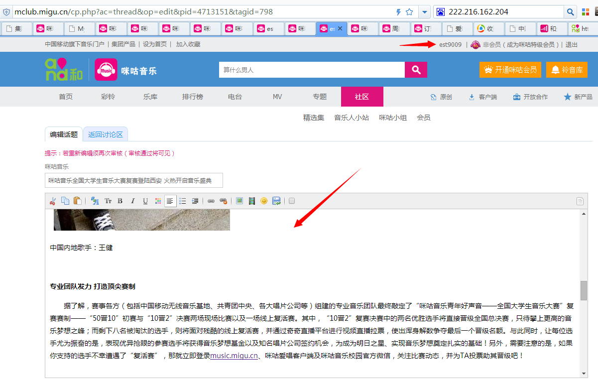The width and height of the screenshot is (598, 391).
Task: Click the 会员 sub-navigation link
Action: pyautogui.click(x=424, y=118)
